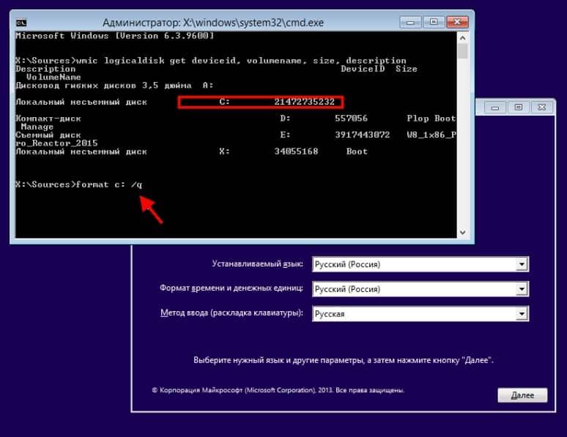Click the 'Выберите нужный язык' instruction text

(344, 360)
